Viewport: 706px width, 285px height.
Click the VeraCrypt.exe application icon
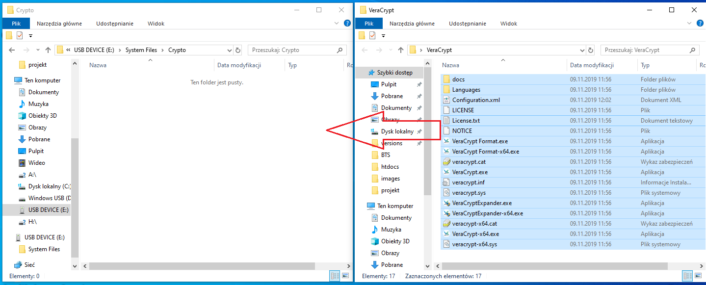[446, 172]
